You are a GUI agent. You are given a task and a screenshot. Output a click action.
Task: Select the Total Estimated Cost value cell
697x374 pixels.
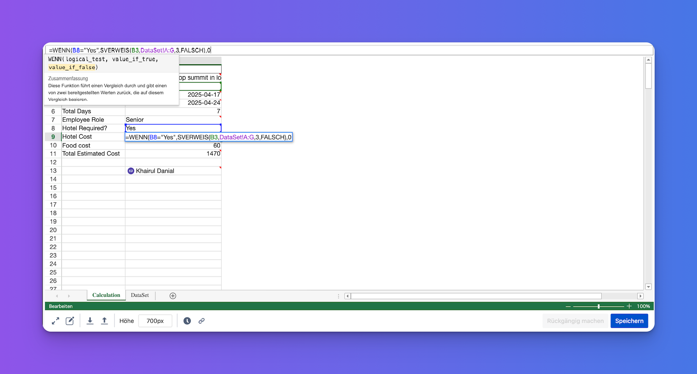[173, 154]
